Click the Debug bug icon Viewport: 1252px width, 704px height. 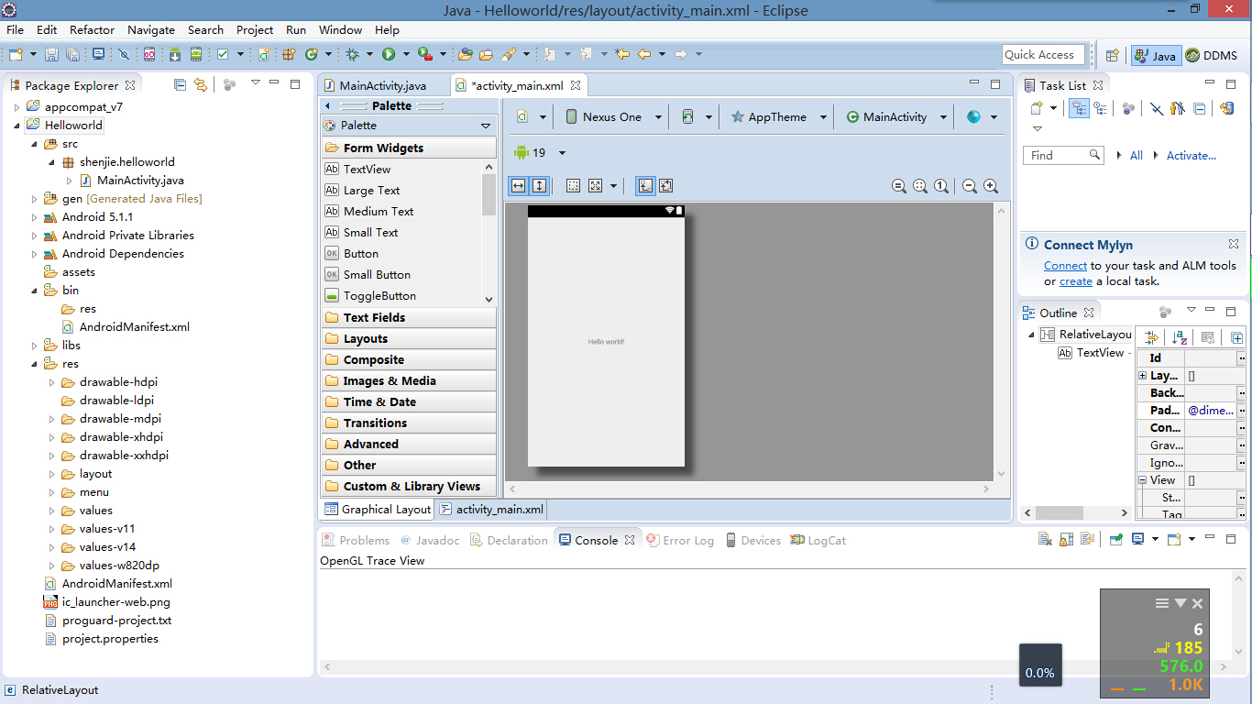(x=352, y=54)
